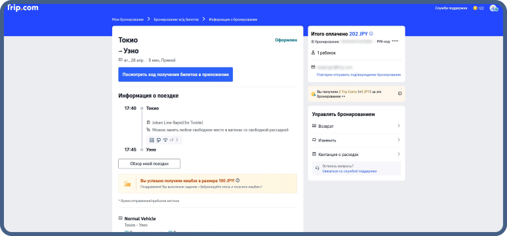
Task: Click the PIN-код masked value
Action: (395, 42)
